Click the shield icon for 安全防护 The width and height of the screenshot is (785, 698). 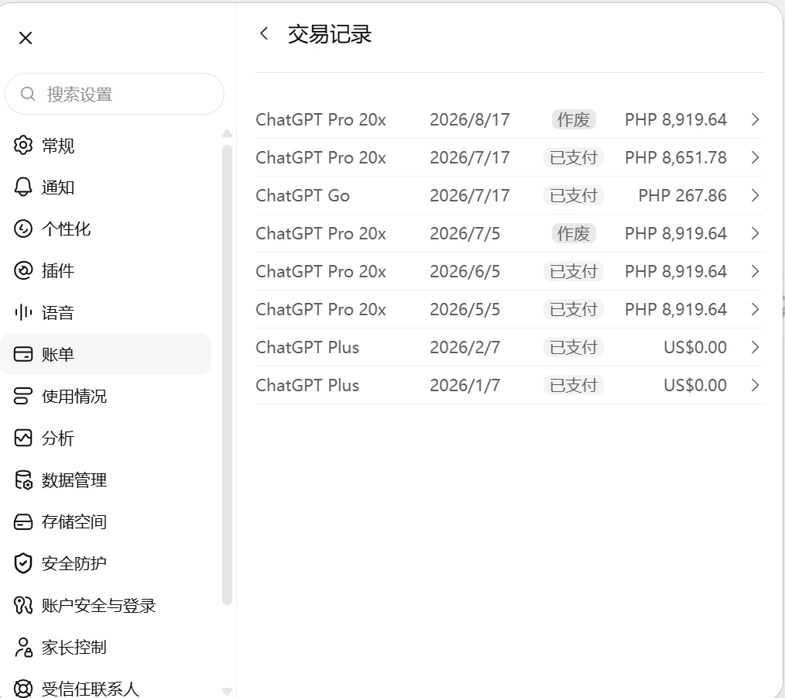pyautogui.click(x=23, y=563)
